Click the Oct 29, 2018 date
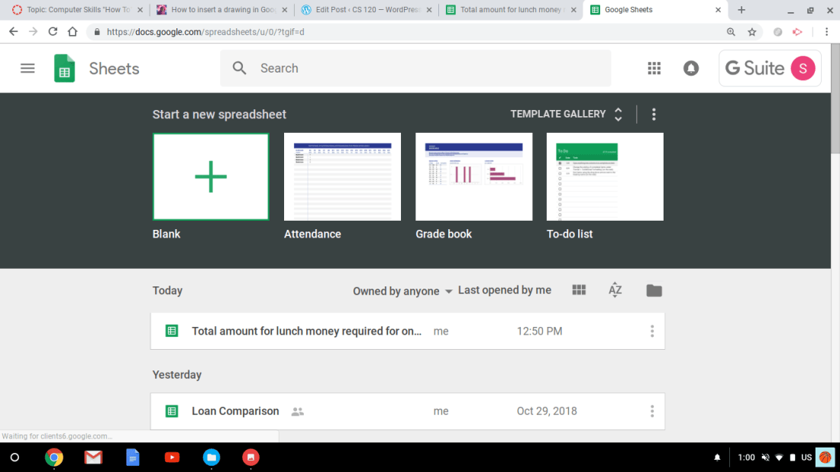This screenshot has width=840, height=472. (547, 411)
